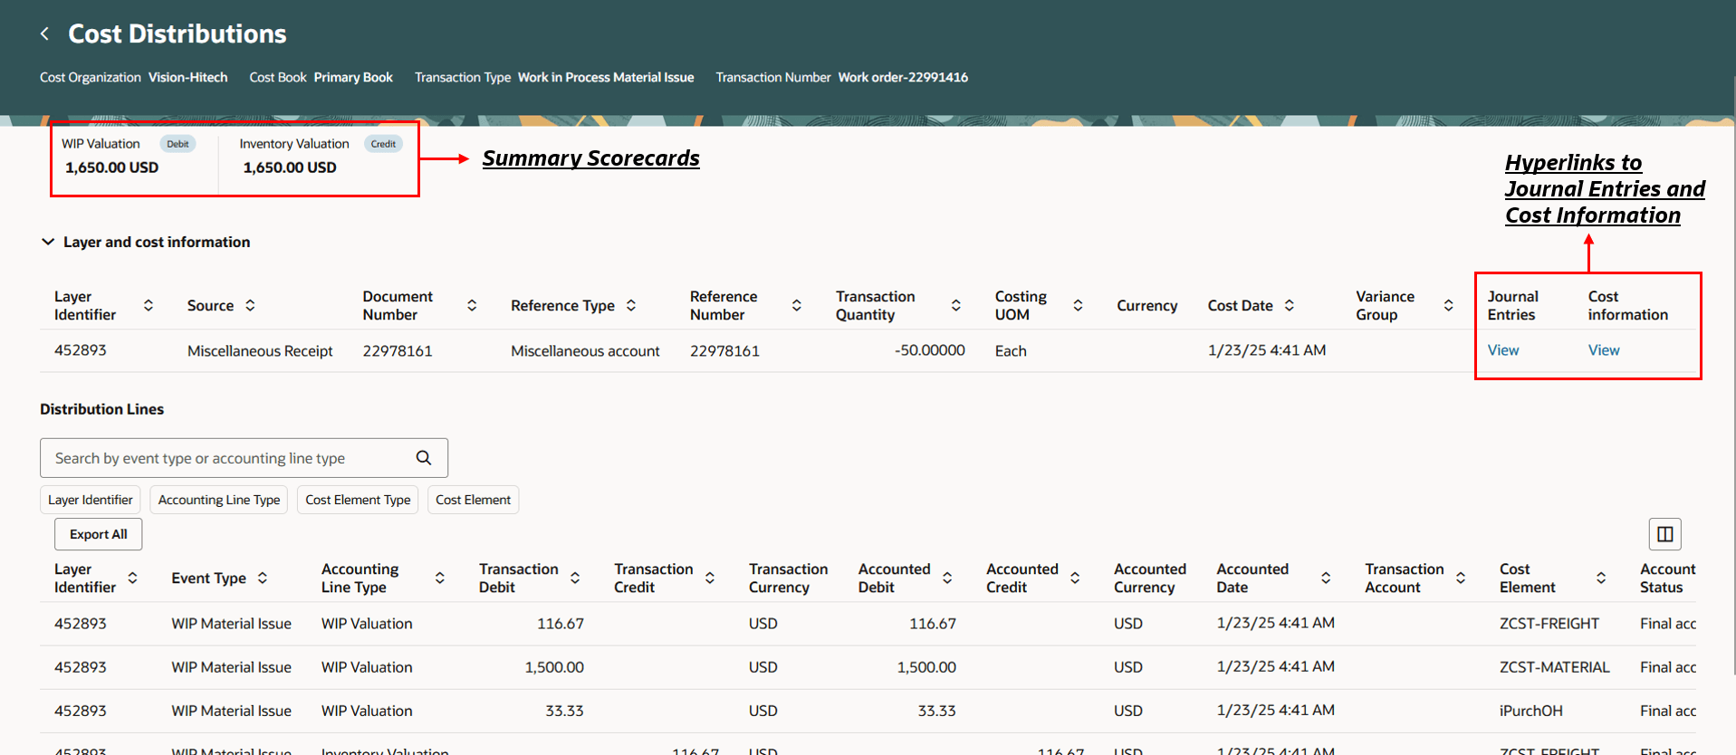
Task: Sort the Cost Date column
Action: [x=1290, y=305]
